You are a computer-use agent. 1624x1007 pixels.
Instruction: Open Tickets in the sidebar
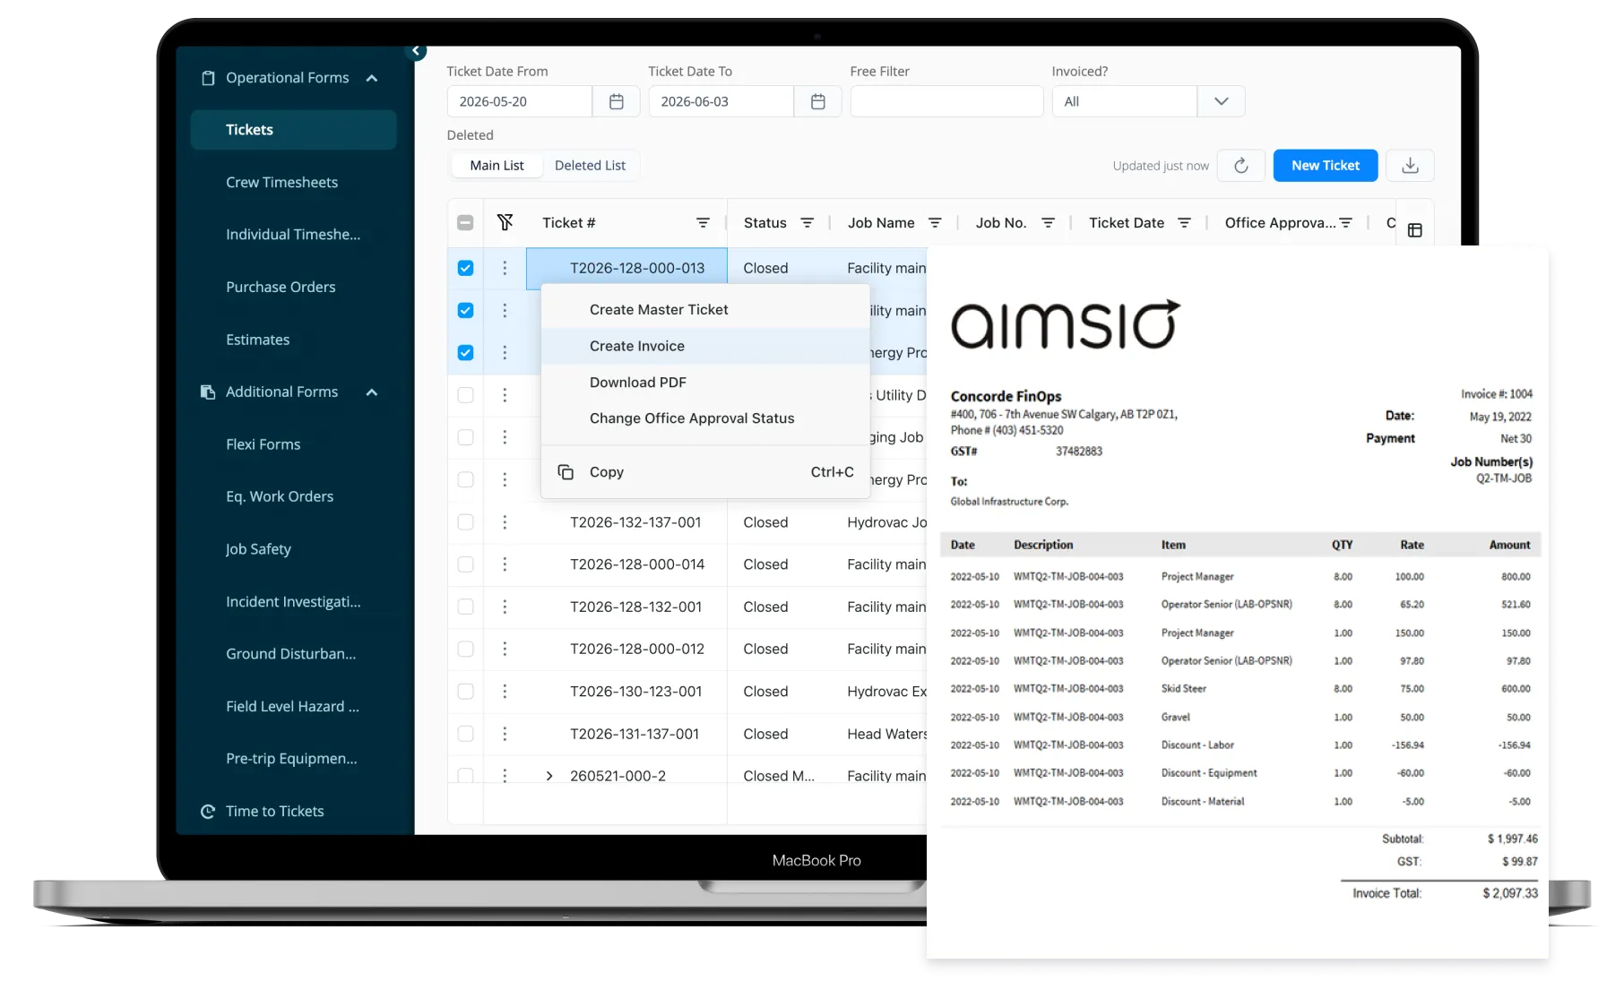(x=293, y=130)
